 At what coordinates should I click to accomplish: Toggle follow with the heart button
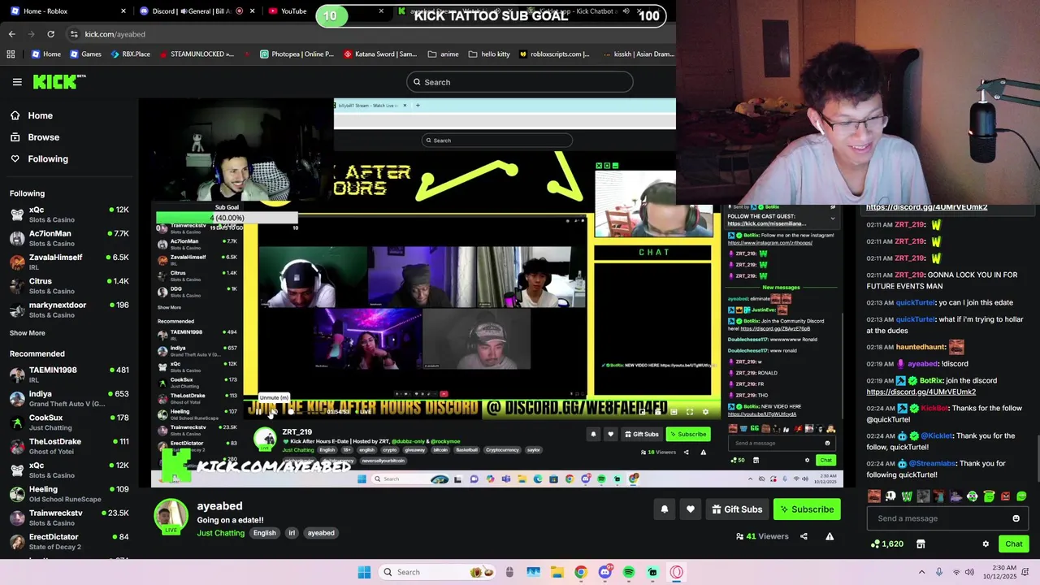pos(690,509)
